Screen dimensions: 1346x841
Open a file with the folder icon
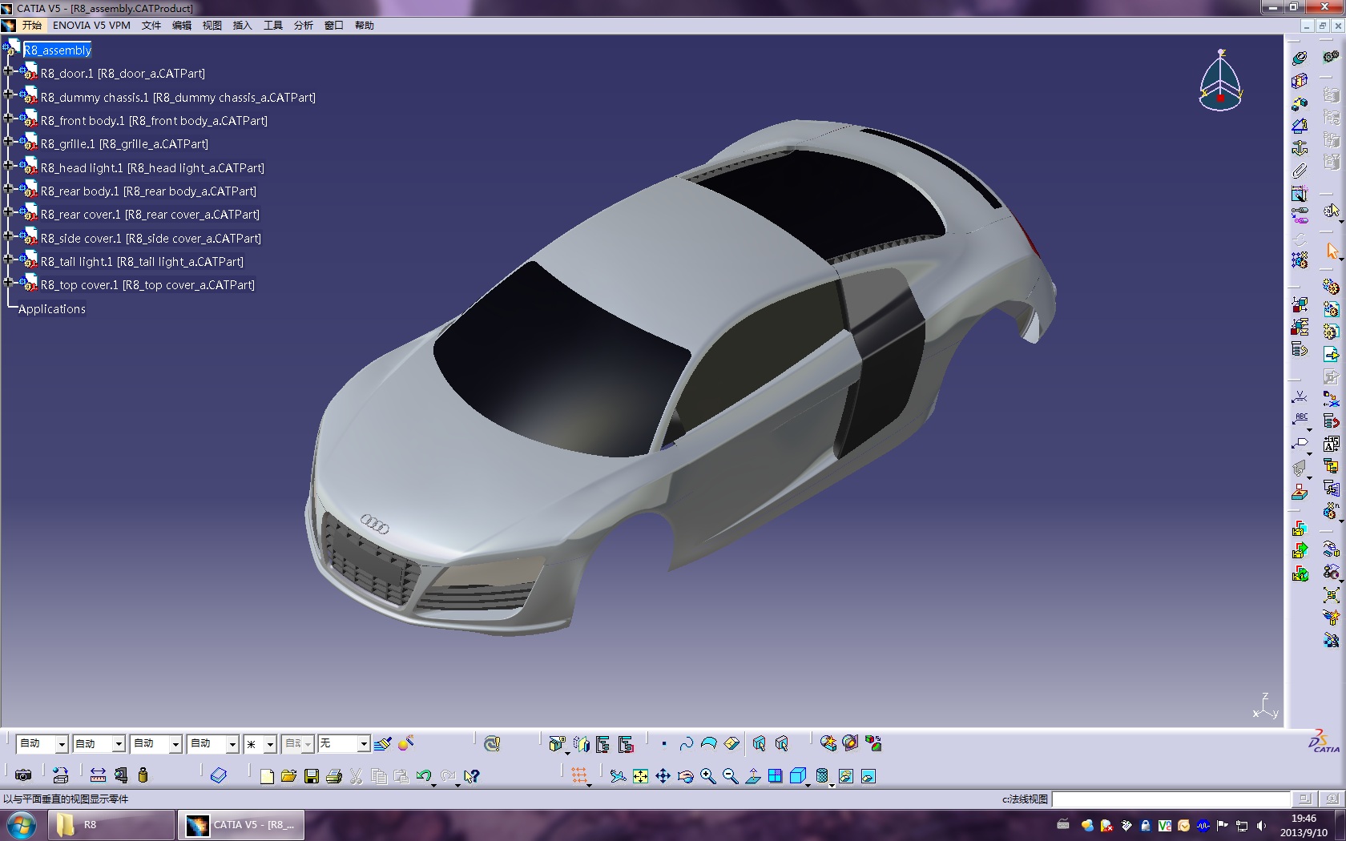point(289,776)
